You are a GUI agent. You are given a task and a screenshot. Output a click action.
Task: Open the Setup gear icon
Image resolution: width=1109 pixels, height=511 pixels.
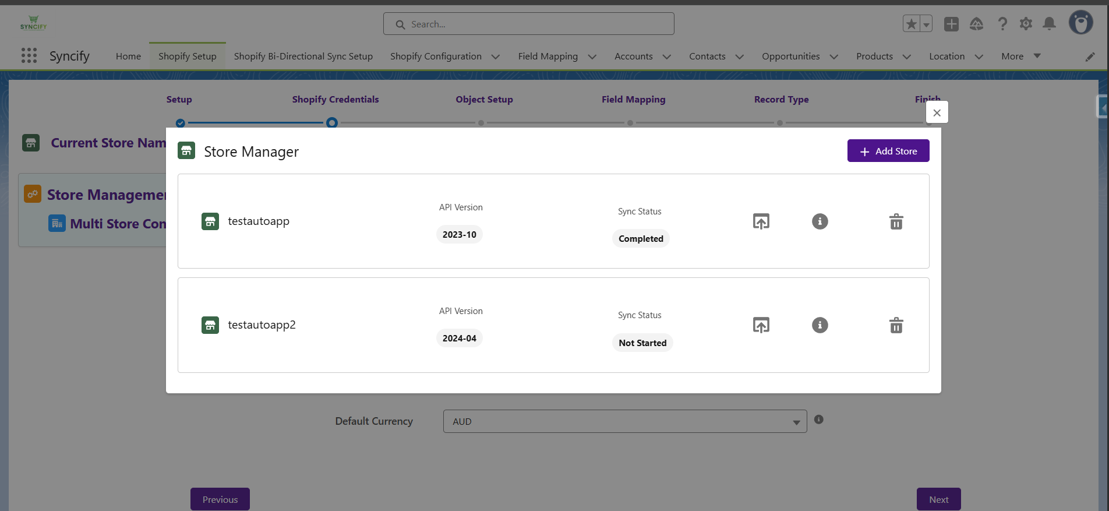click(1026, 24)
